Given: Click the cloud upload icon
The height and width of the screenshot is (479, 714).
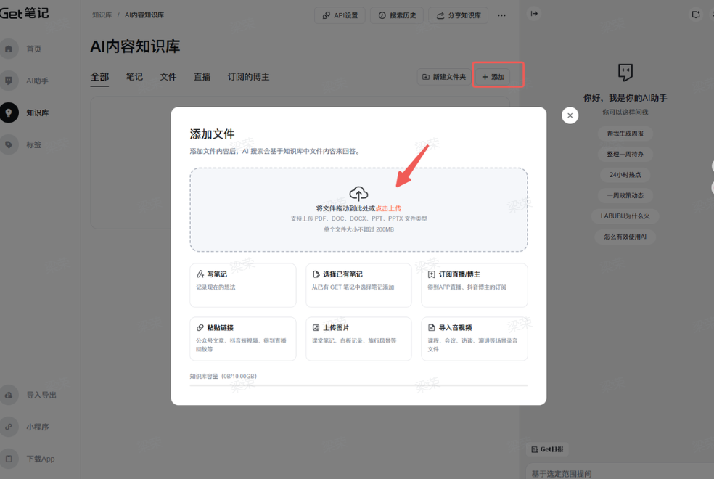Looking at the screenshot, I should click(358, 193).
